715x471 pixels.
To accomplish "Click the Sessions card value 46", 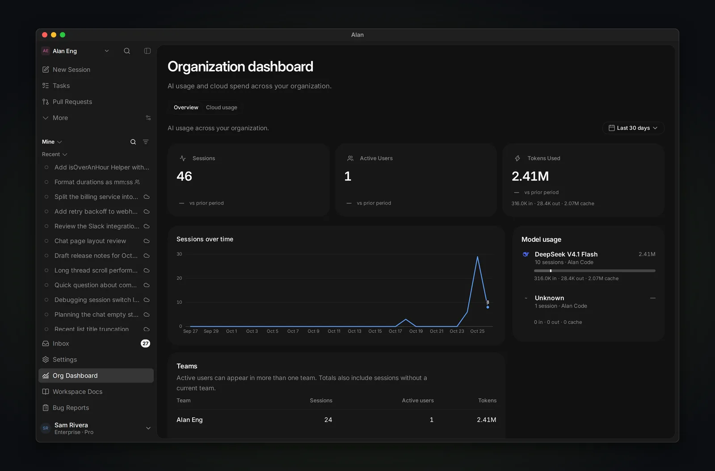I will click(184, 176).
